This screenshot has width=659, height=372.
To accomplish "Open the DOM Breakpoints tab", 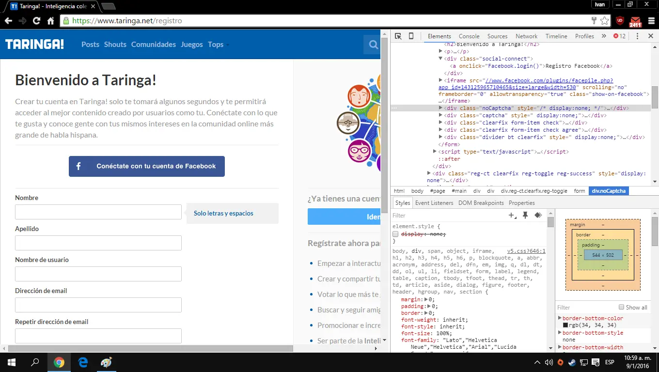I will pyautogui.click(x=481, y=203).
